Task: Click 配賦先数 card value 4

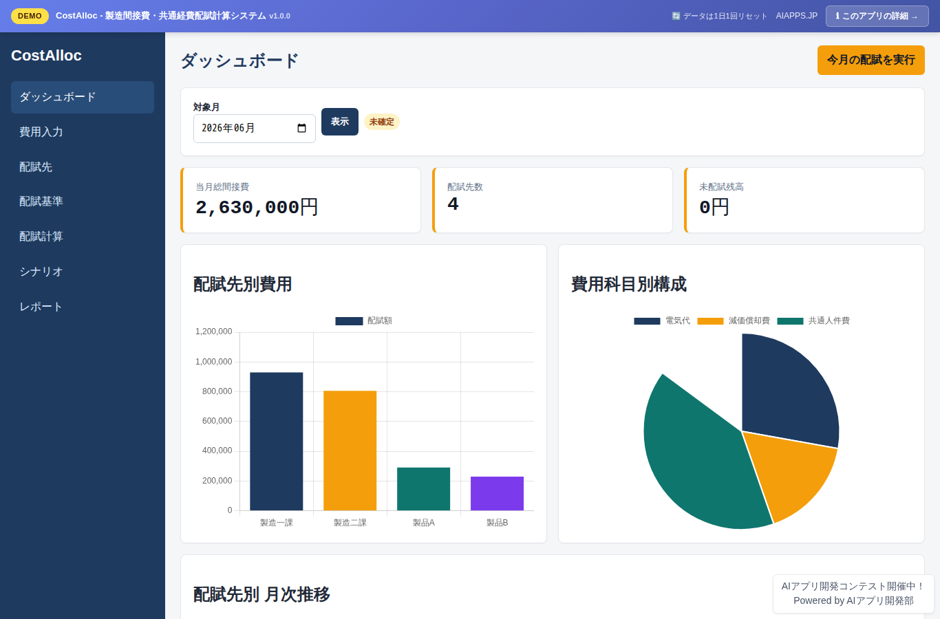Action: pyautogui.click(x=453, y=204)
